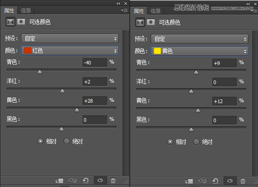Click the red color swatch in 颜色 dropdown
This screenshot has height=187, width=258.
pos(27,50)
